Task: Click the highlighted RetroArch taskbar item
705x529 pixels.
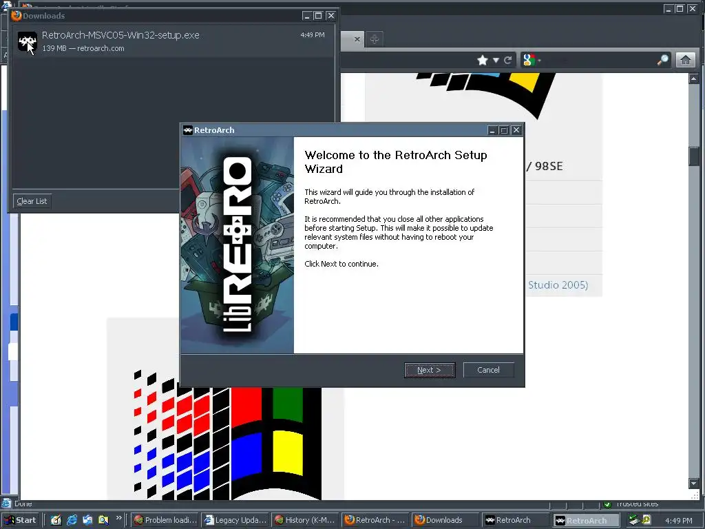Action: [586, 521]
